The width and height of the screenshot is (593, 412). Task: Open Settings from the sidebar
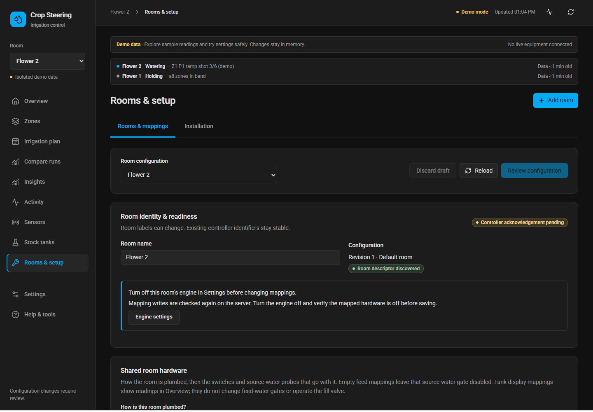tap(48, 294)
